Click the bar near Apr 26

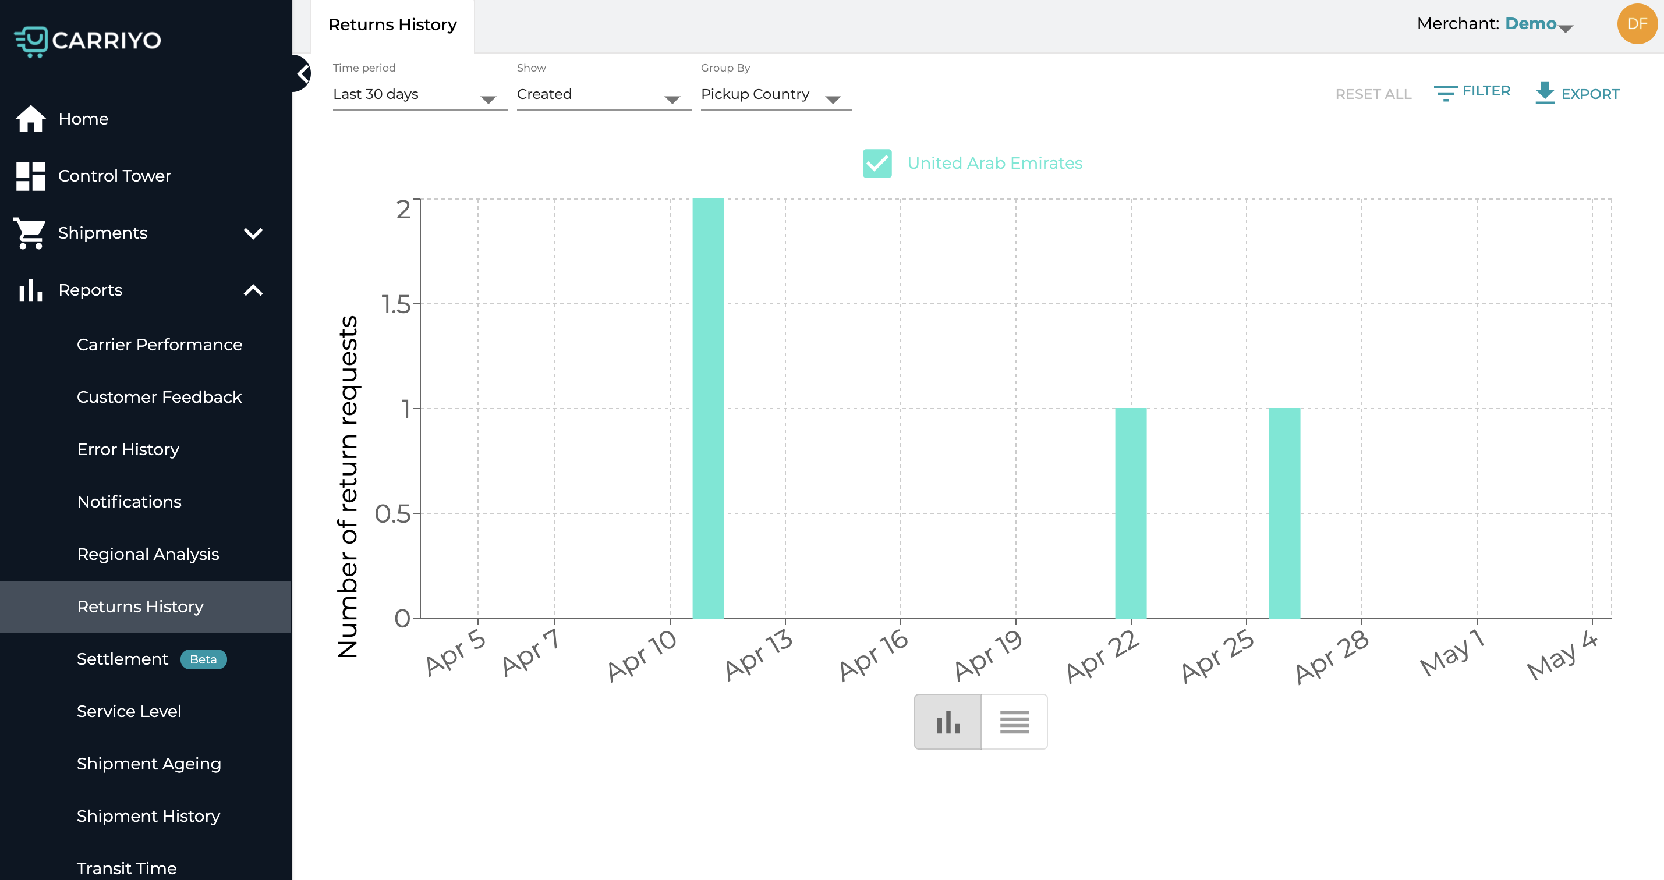(1284, 513)
